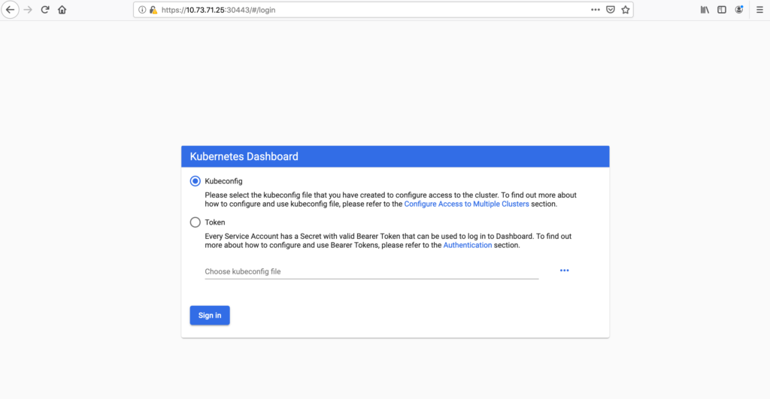Save page to Pocket icon

[x=611, y=10]
